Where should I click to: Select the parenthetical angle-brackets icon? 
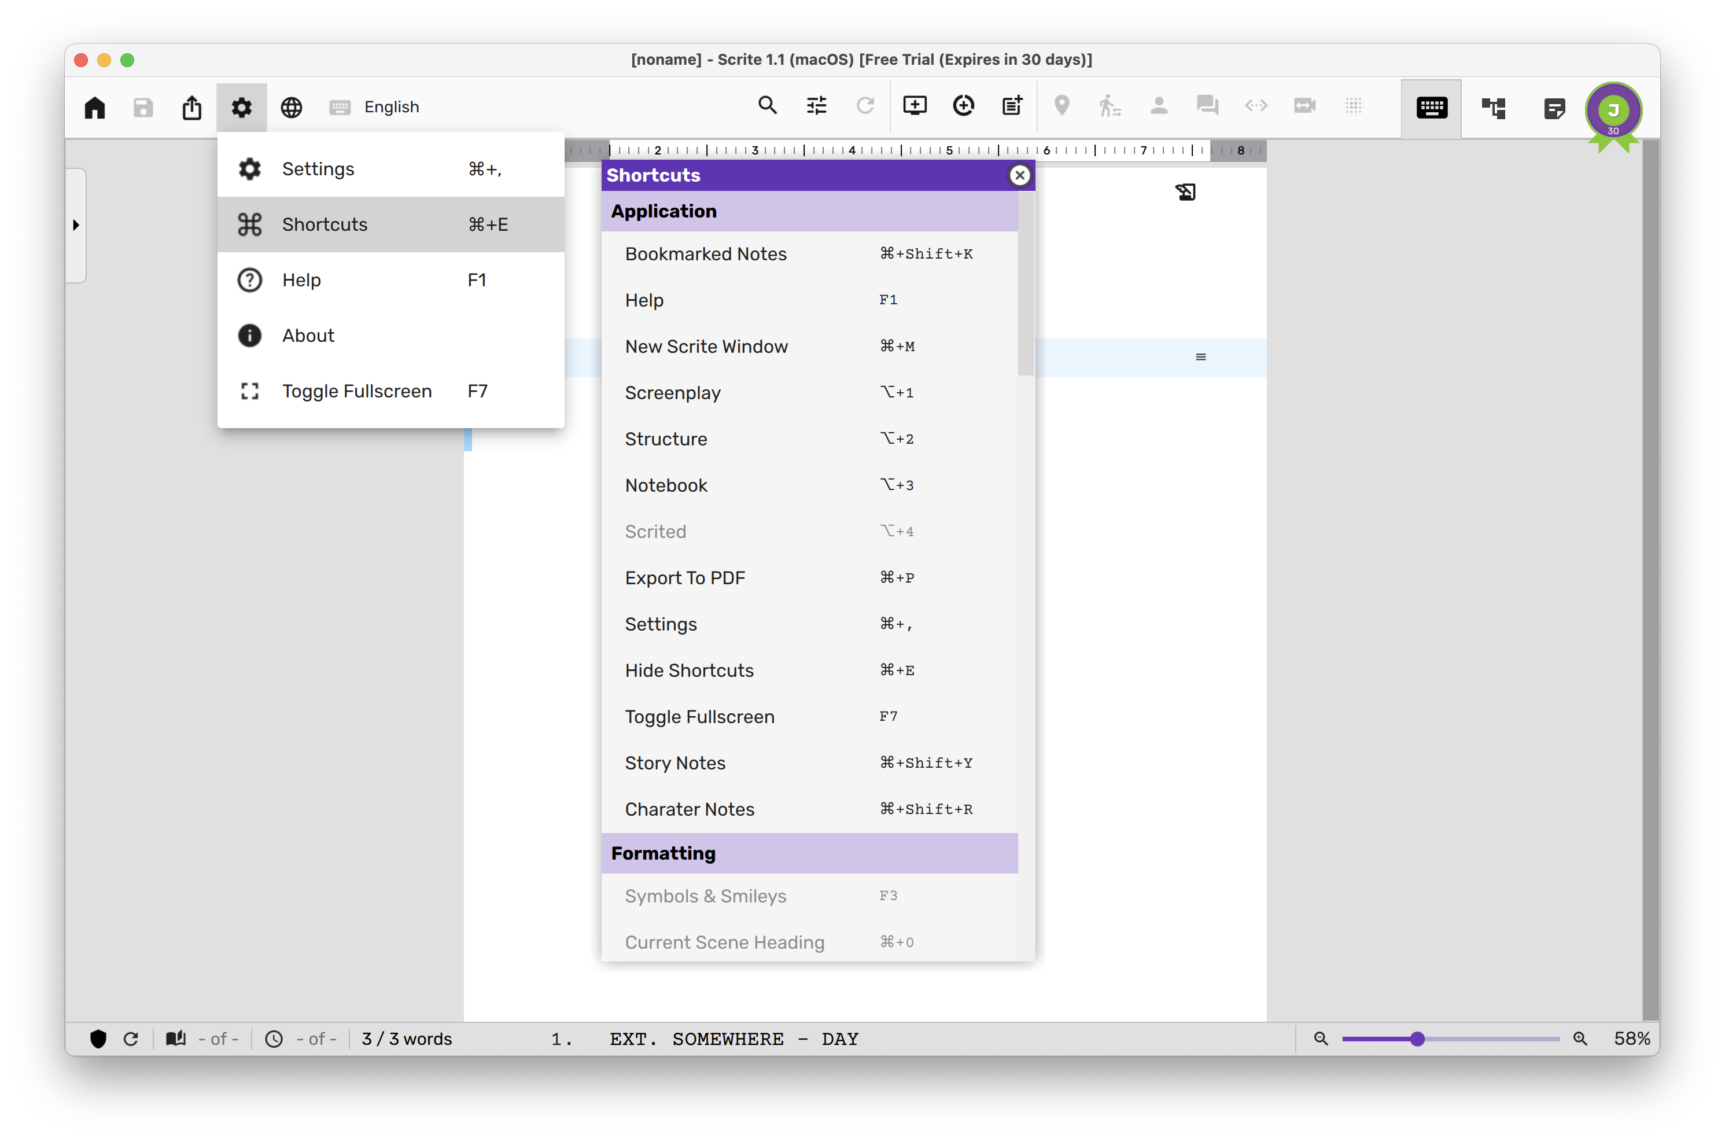click(x=1256, y=106)
